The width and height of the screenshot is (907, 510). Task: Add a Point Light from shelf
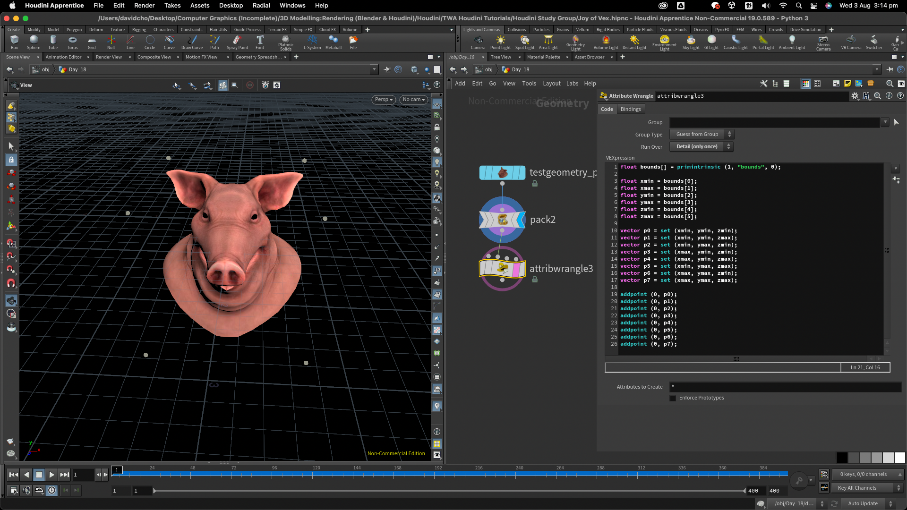coord(500,42)
